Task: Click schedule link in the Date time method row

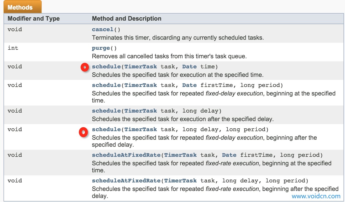Action: click(106, 67)
